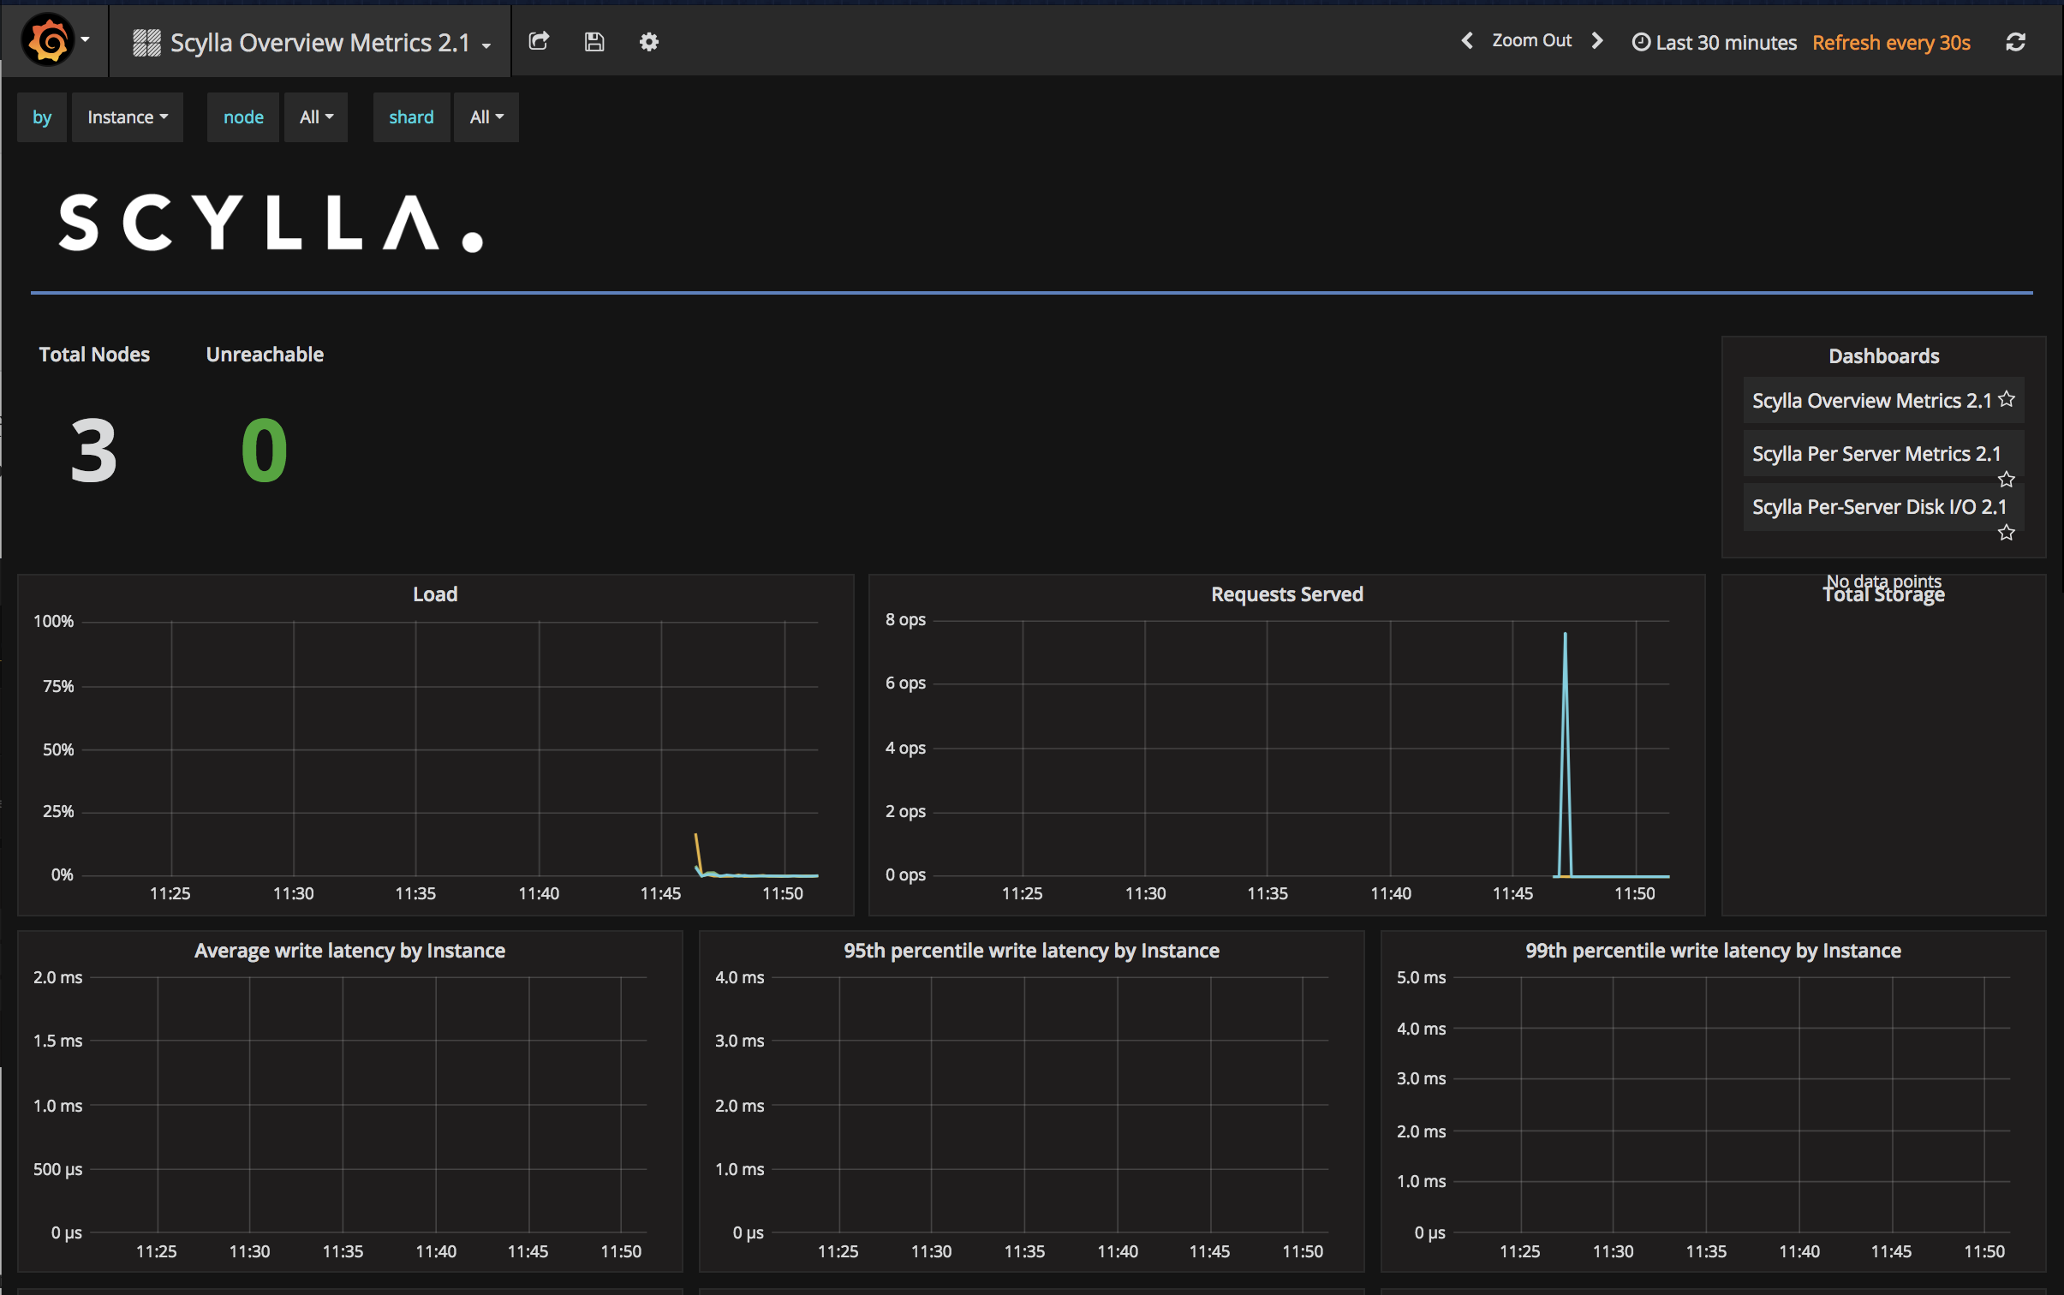Screen dimensions: 2064x1295
Task: Save dashboard with the floppy disk icon
Action: [x=594, y=41]
